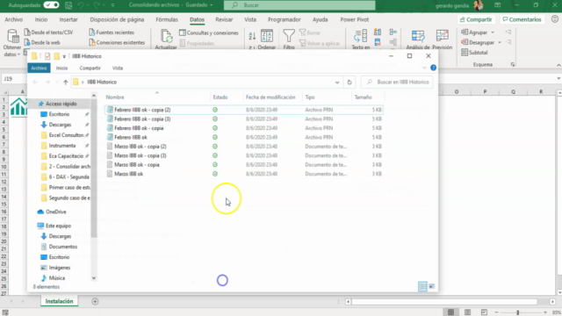This screenshot has height=316, width=562.
Task: Open the address bar history dropdown
Action: click(337, 82)
